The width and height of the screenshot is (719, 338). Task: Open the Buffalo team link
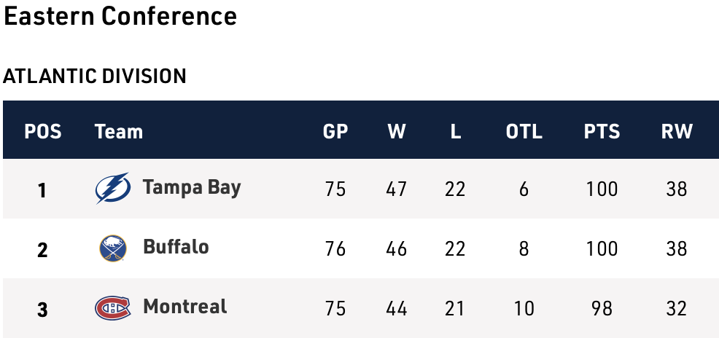pos(176,248)
